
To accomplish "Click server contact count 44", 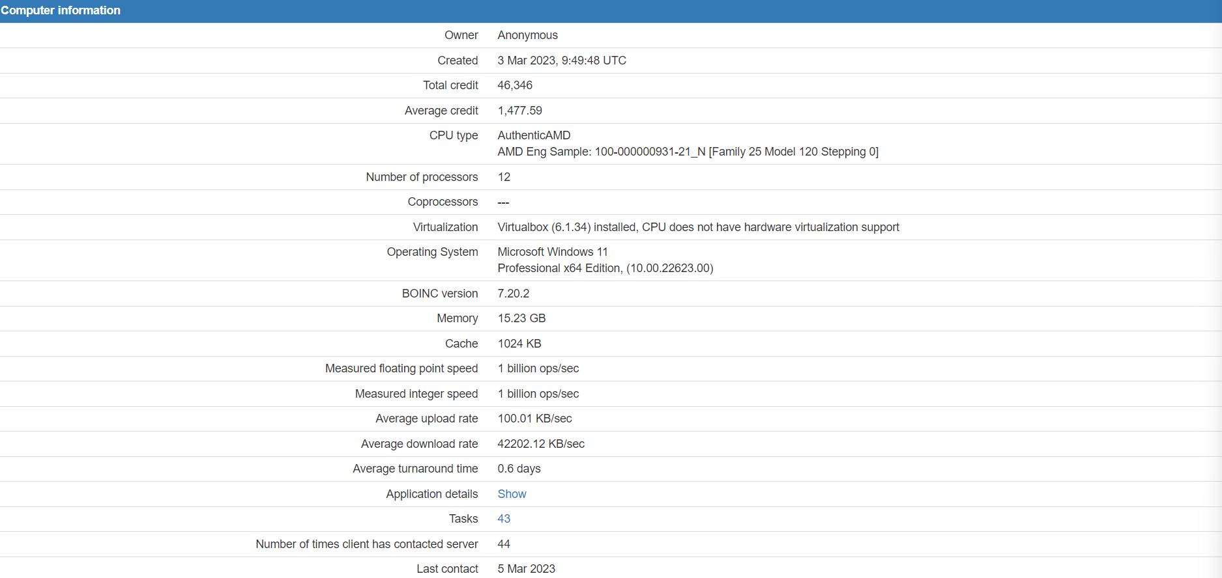I will (504, 544).
